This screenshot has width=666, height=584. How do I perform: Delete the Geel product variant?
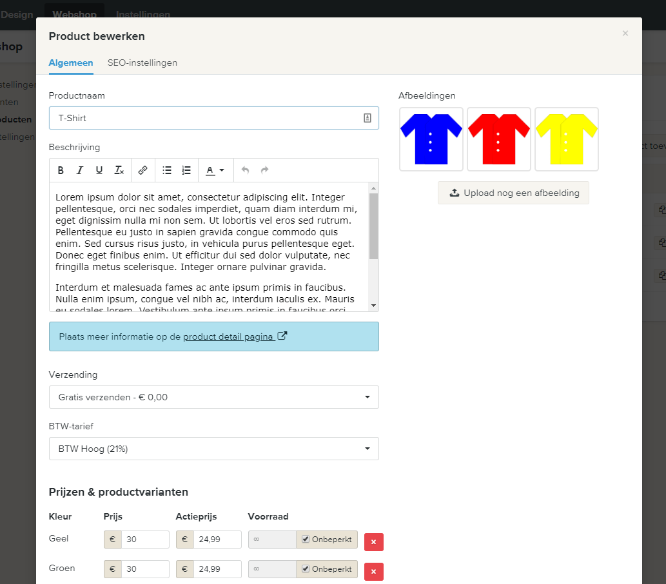374,542
